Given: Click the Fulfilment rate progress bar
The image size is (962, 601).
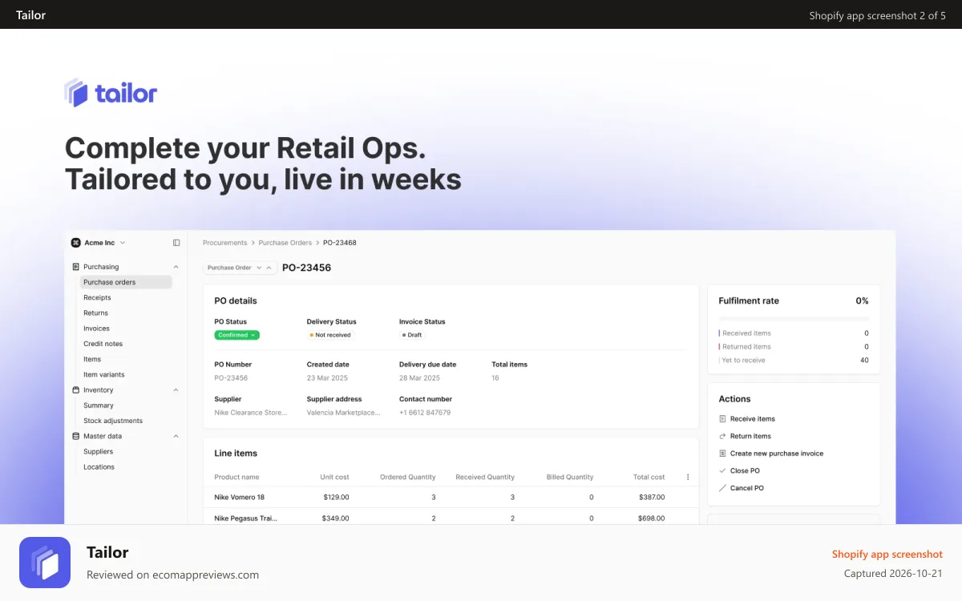Looking at the screenshot, I should click(x=794, y=319).
